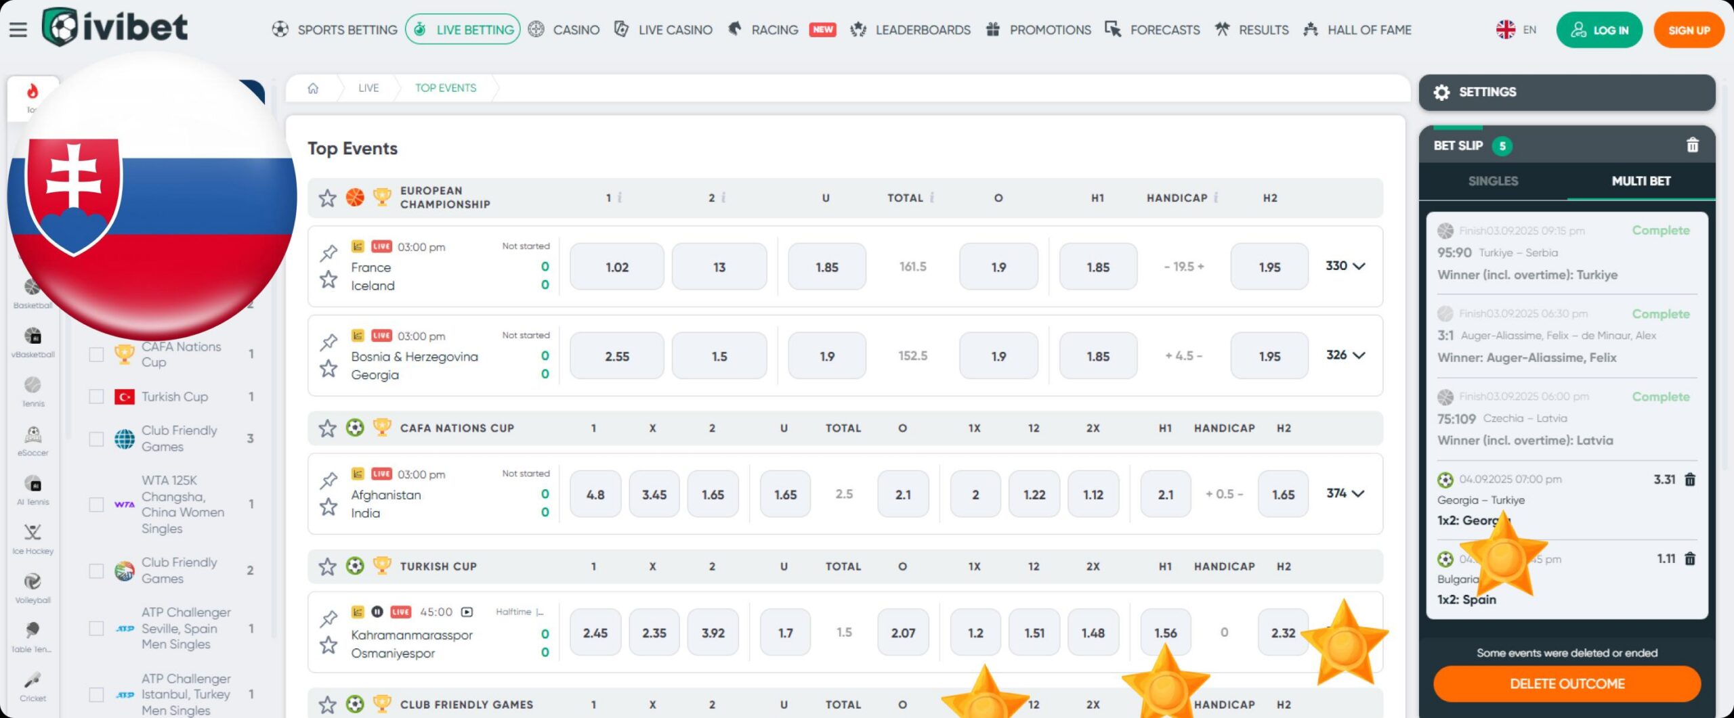Check the Turkish Cup checkbox
Image resolution: width=1734 pixels, height=718 pixels.
pyautogui.click(x=96, y=397)
